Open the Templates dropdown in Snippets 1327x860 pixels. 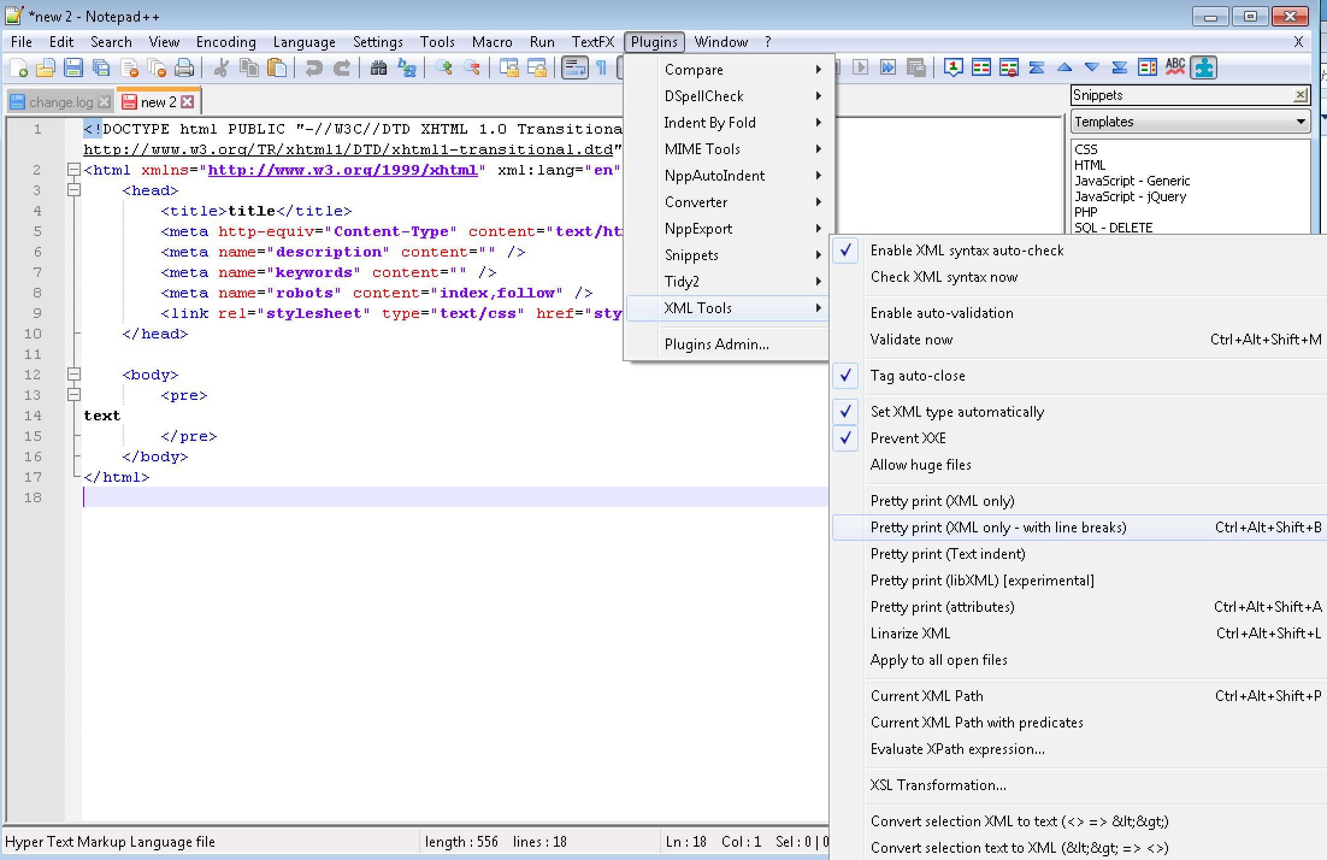[1190, 122]
